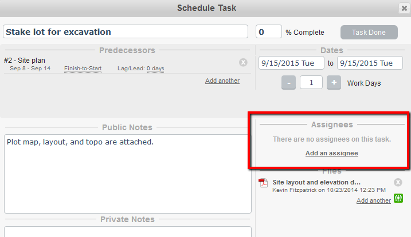The height and width of the screenshot is (237, 411).
Task: Add another file link
Action: (374, 200)
